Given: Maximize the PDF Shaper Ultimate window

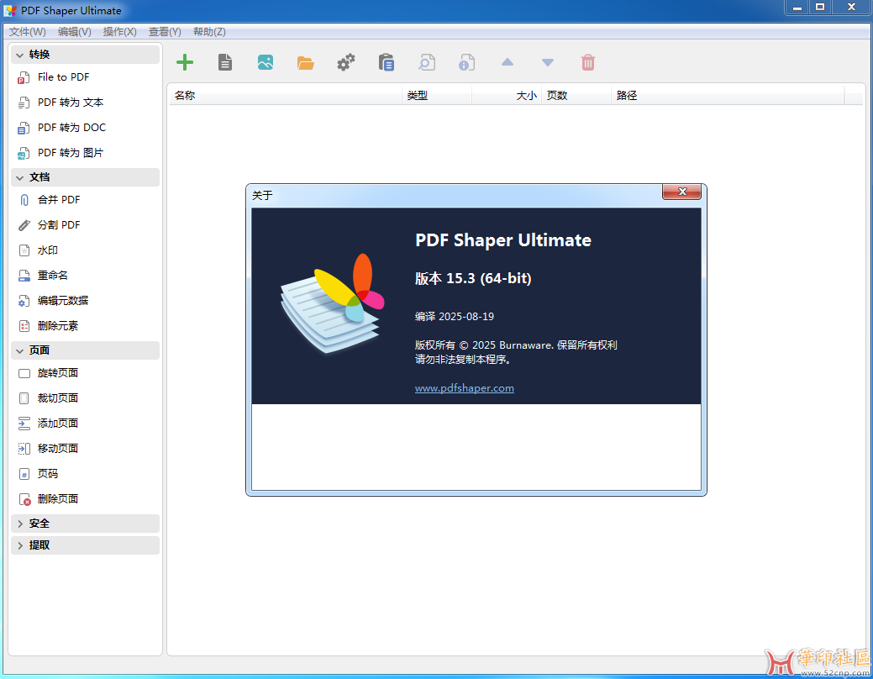Looking at the screenshot, I should tap(820, 8).
